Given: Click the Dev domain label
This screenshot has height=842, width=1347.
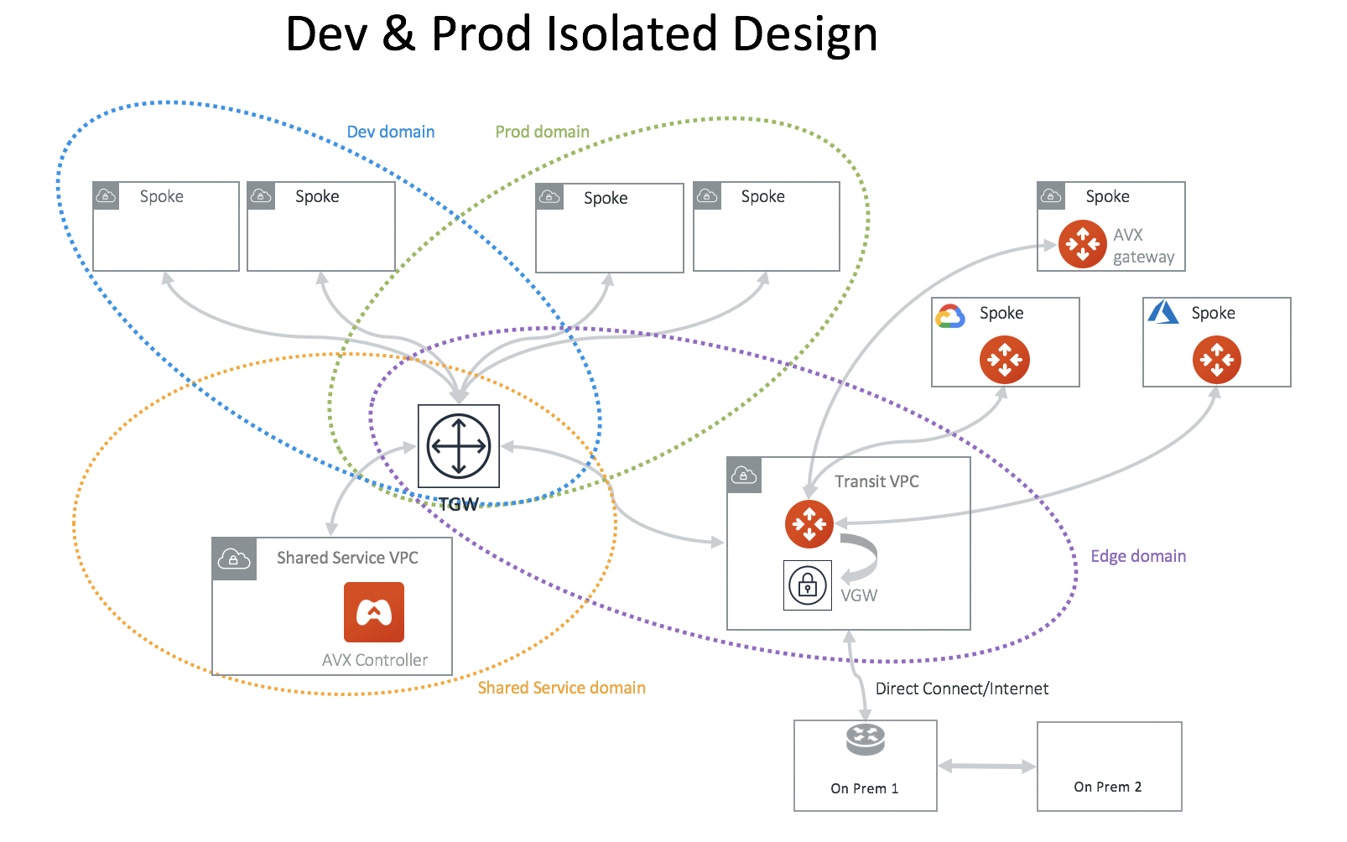Looking at the screenshot, I should coord(390,132).
